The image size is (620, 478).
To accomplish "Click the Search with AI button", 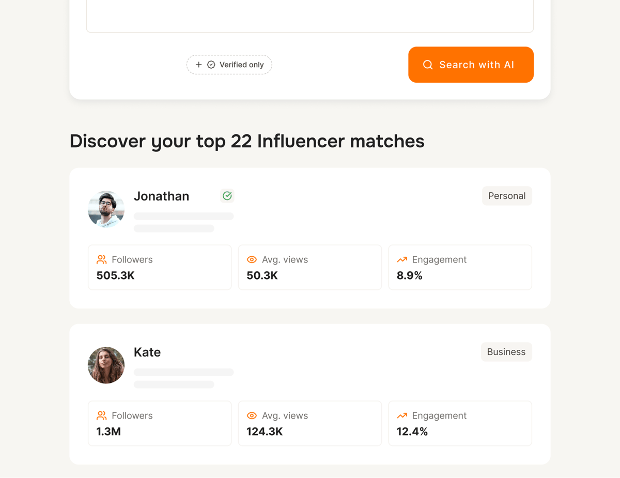I will tap(471, 65).
